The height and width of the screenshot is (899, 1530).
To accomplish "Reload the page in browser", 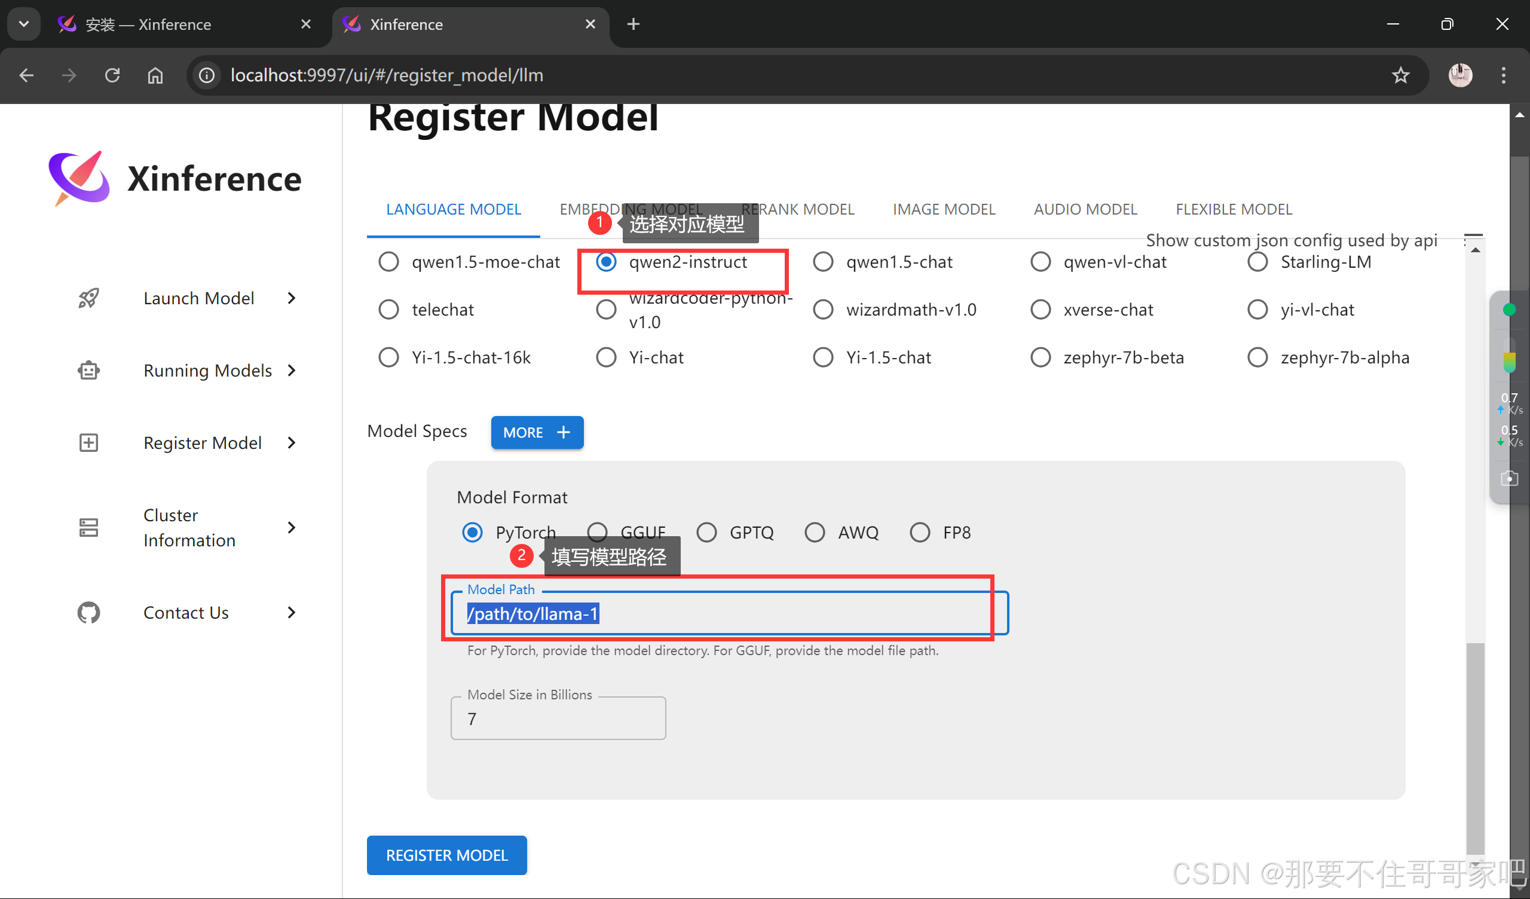I will click(x=112, y=75).
